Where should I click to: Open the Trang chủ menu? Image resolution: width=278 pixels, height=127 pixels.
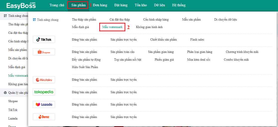57,5
